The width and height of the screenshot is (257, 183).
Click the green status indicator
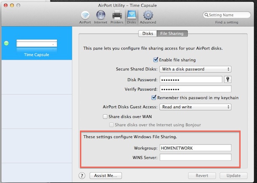pos(6,43)
